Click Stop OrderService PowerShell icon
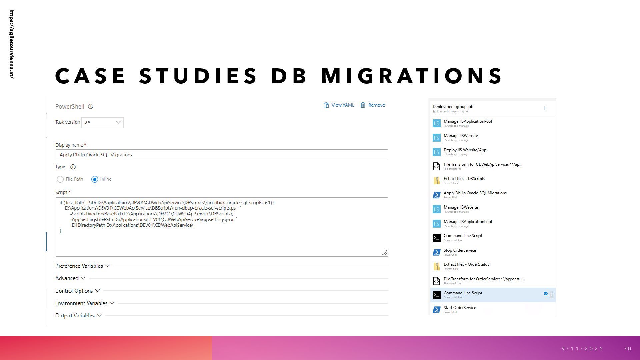The width and height of the screenshot is (640, 360). 436,252
